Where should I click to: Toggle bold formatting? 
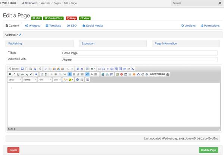pos(10,74)
